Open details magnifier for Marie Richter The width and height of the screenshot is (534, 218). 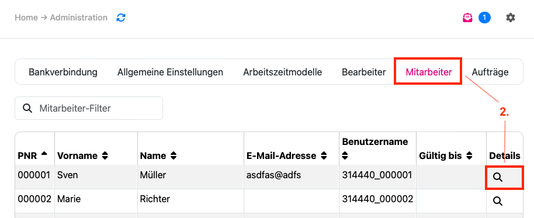tap(498, 201)
